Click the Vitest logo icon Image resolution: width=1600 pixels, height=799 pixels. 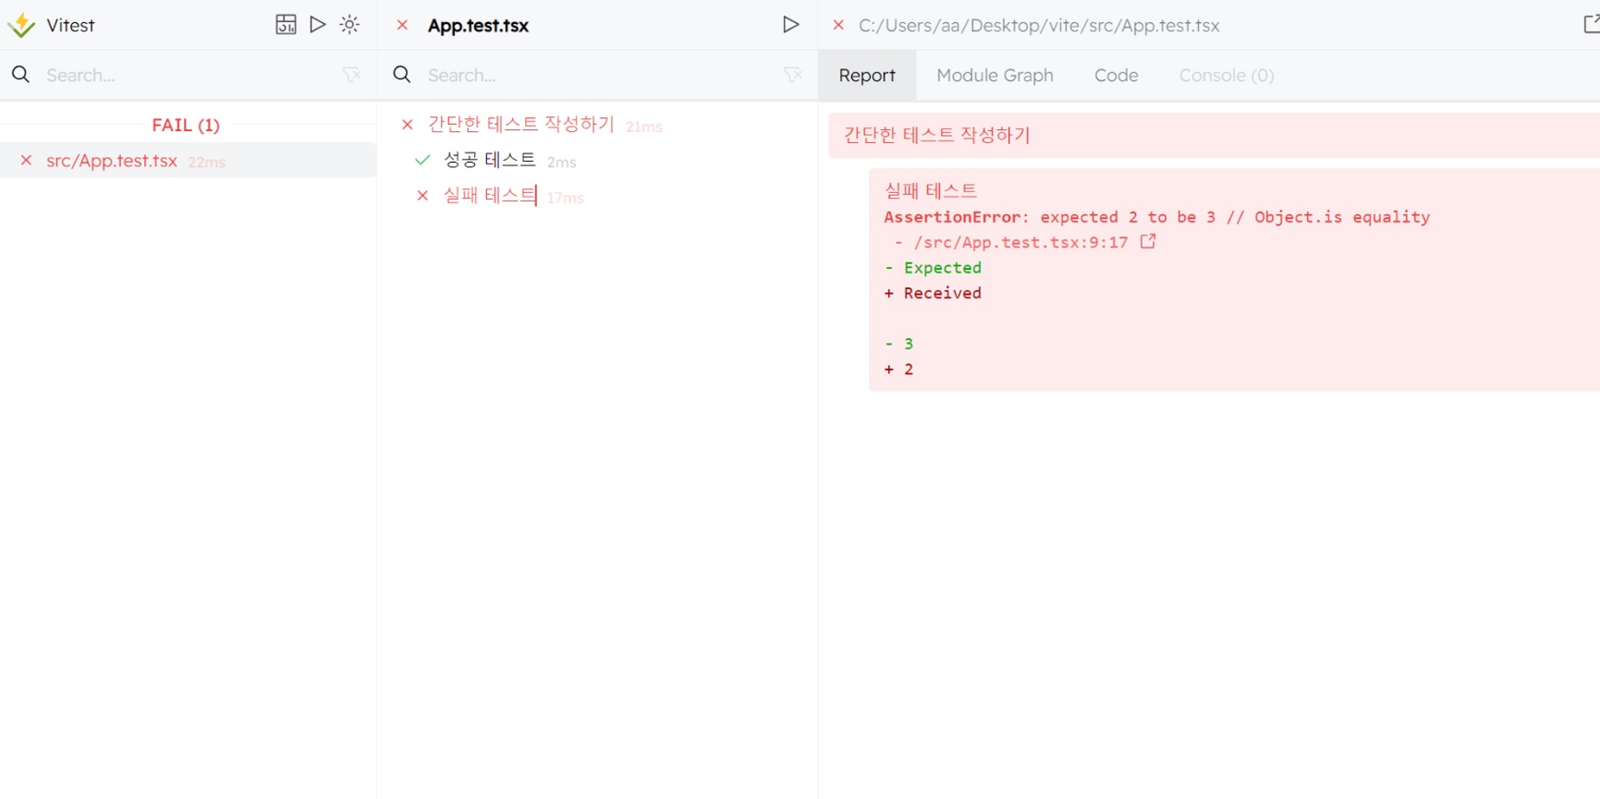click(x=20, y=25)
